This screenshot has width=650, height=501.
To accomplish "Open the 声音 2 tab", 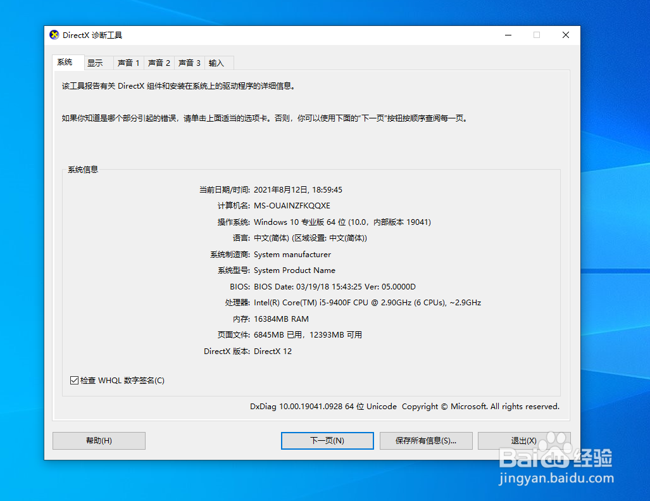I will pos(159,63).
